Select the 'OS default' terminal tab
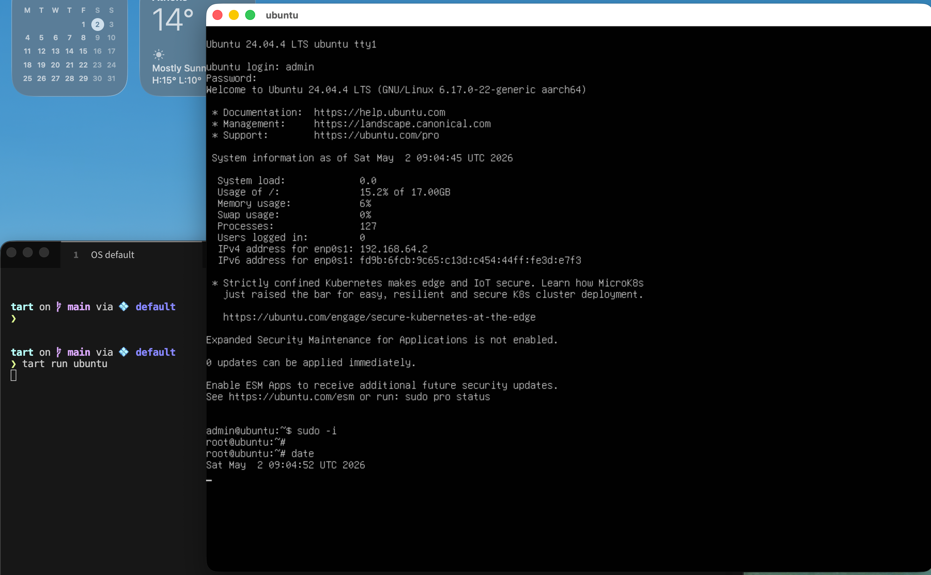The height and width of the screenshot is (575, 931). click(x=113, y=255)
